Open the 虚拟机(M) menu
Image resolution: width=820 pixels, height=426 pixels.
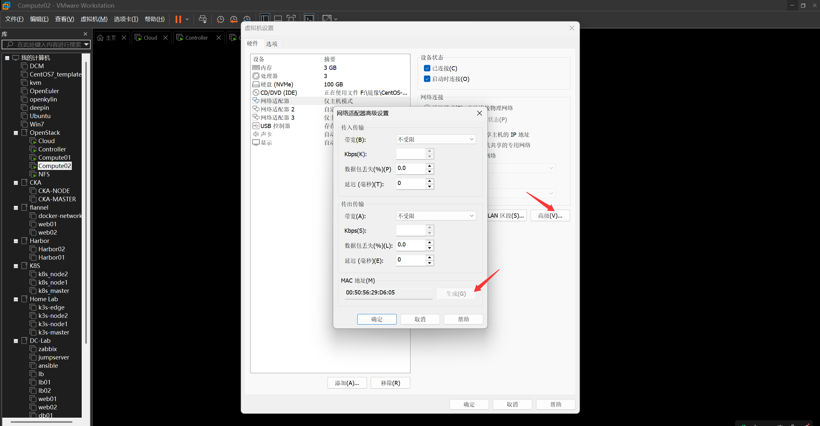[x=94, y=19]
